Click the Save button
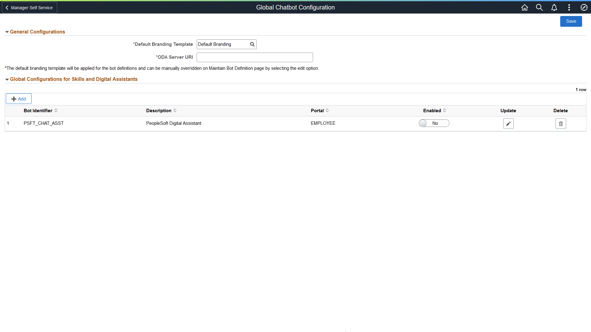Image resolution: width=591 pixels, height=332 pixels. tap(571, 21)
